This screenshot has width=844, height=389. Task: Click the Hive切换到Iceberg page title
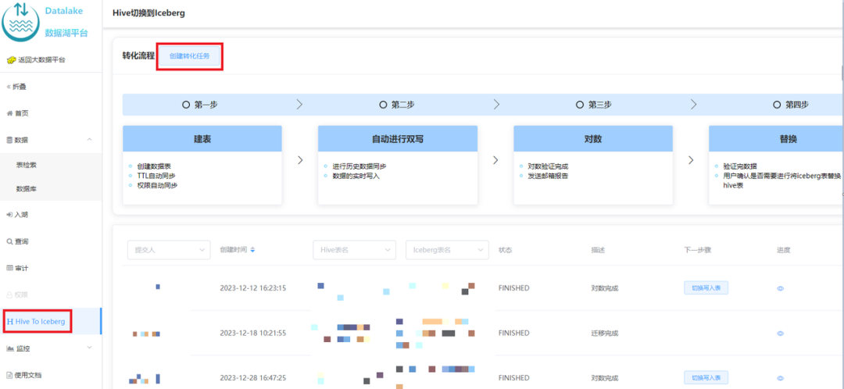pyautogui.click(x=149, y=13)
